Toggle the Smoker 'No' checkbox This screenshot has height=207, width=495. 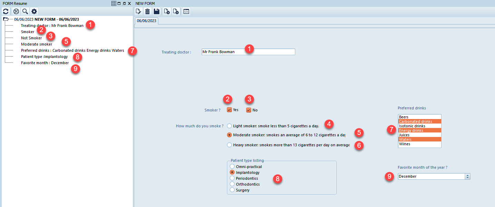(248, 110)
